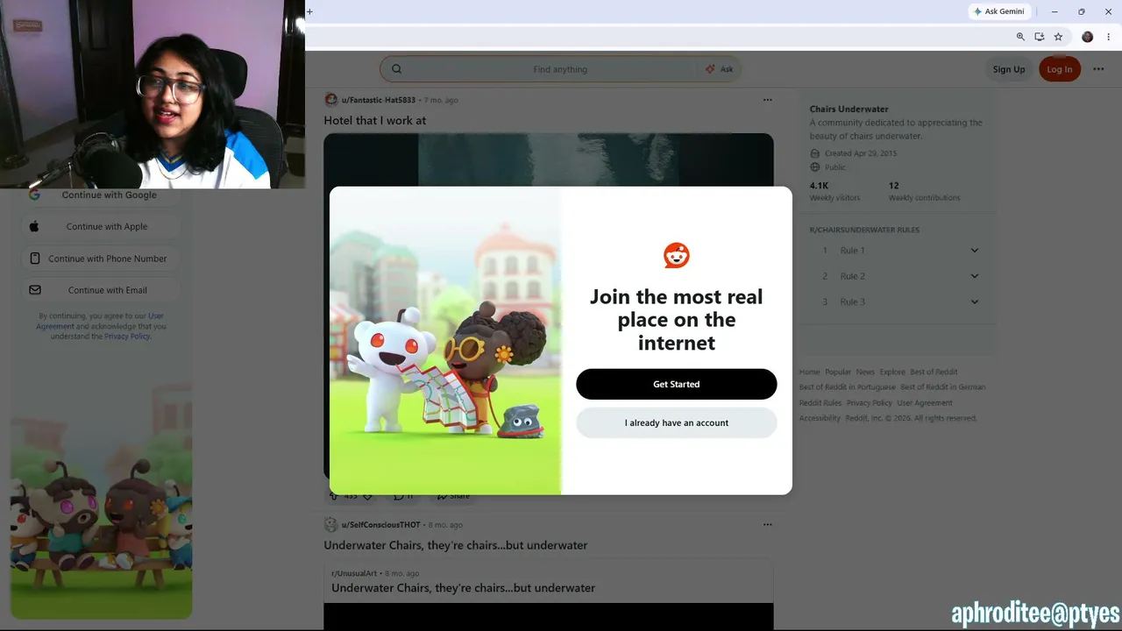Click the phone icon on the sign-in button

pyautogui.click(x=35, y=259)
